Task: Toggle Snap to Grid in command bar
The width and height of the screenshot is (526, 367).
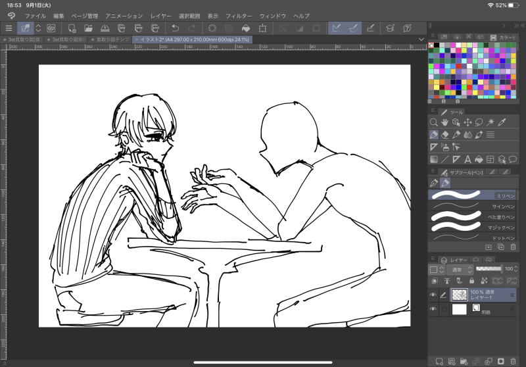Action: pyautogui.click(x=370, y=28)
